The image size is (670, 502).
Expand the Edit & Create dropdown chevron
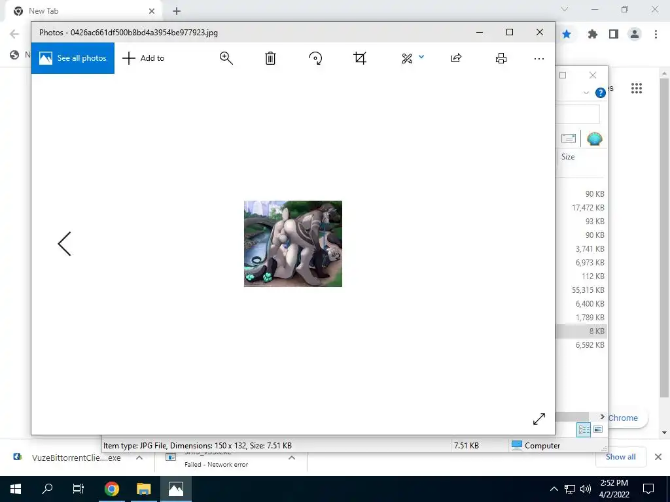421,56
